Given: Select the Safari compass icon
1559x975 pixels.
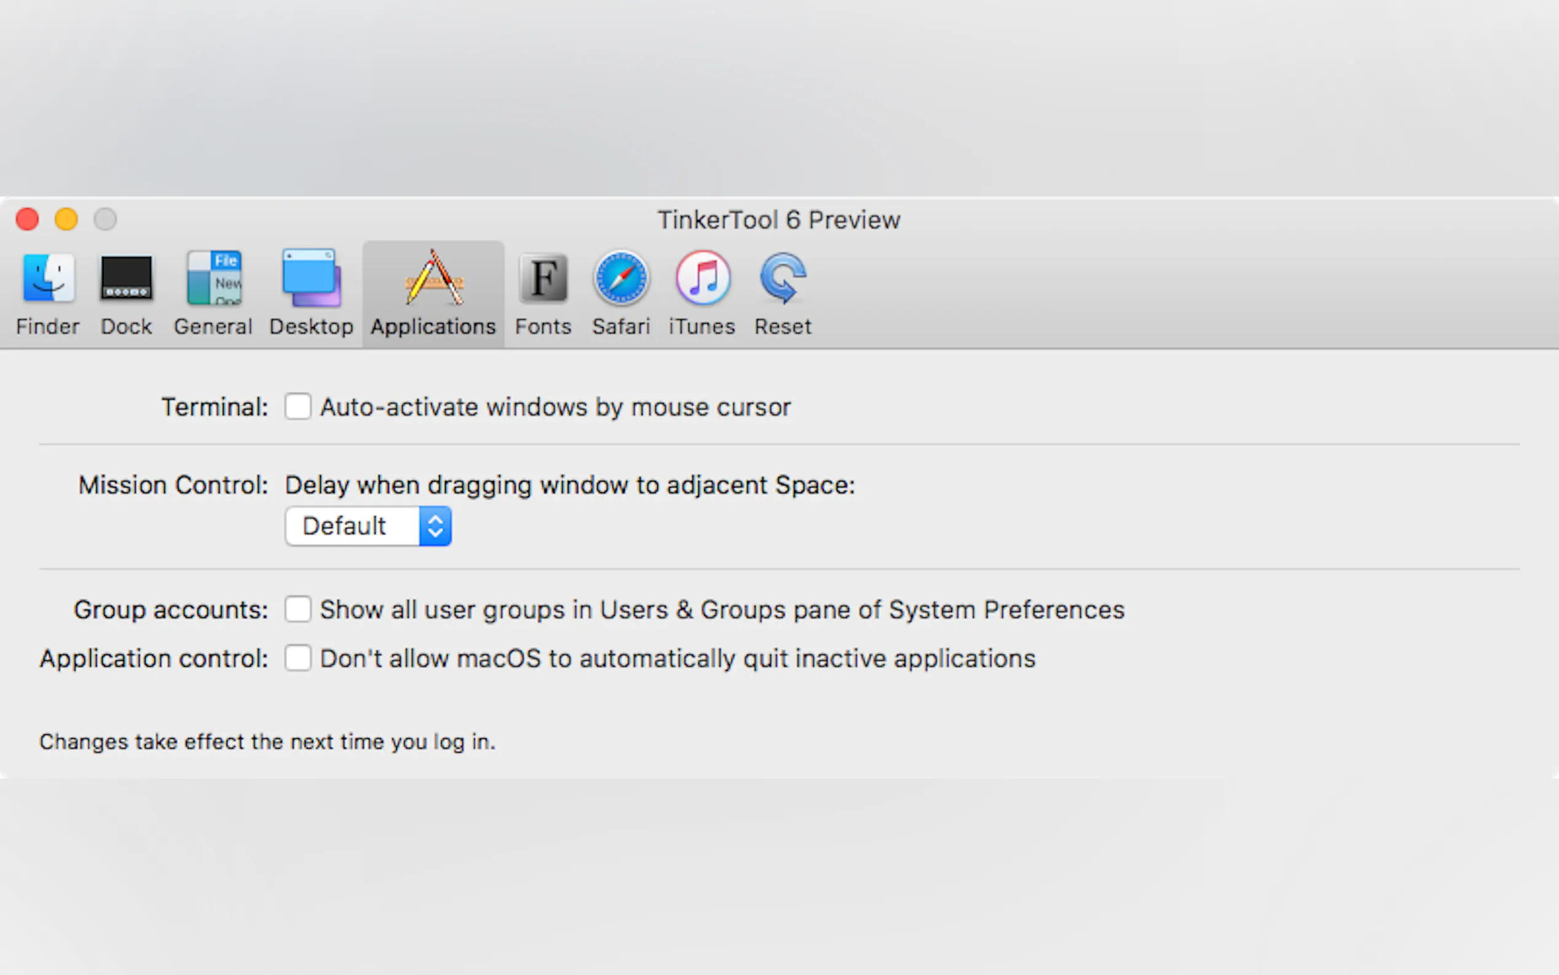Looking at the screenshot, I should [x=621, y=278].
